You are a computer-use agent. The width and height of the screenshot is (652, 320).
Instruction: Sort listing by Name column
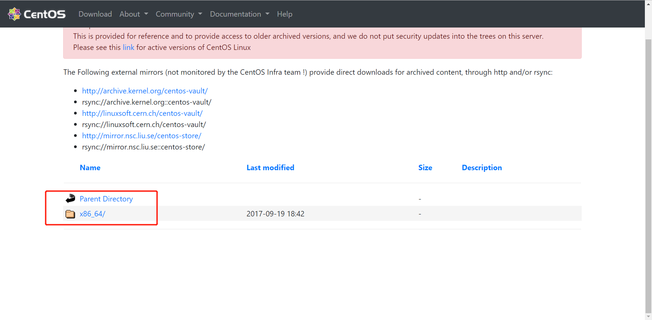click(x=90, y=167)
